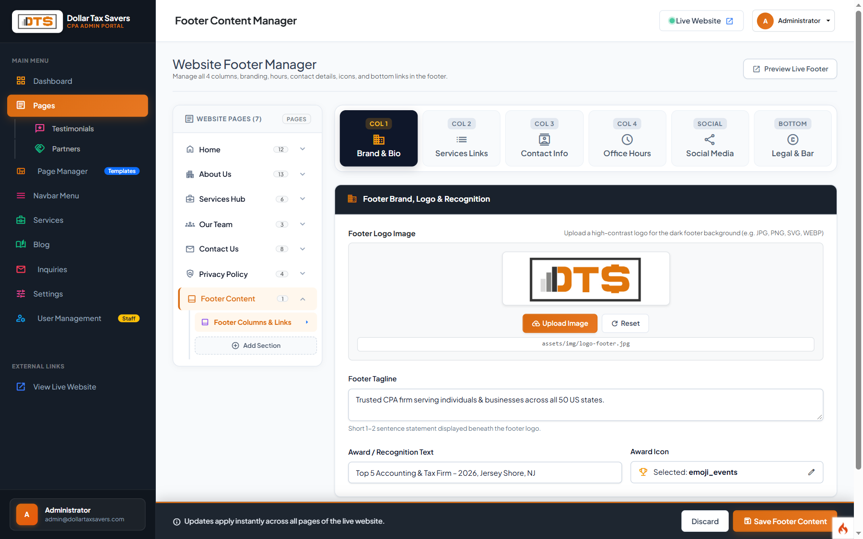This screenshot has height=539, width=863.
Task: Expand the About Us page chevron
Action: (x=303, y=174)
